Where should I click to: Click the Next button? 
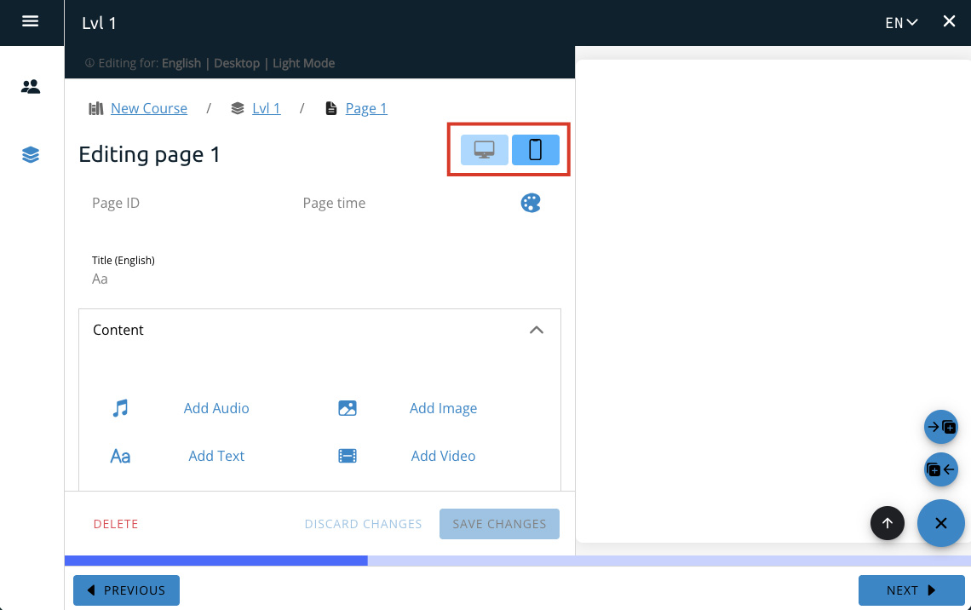pos(911,590)
